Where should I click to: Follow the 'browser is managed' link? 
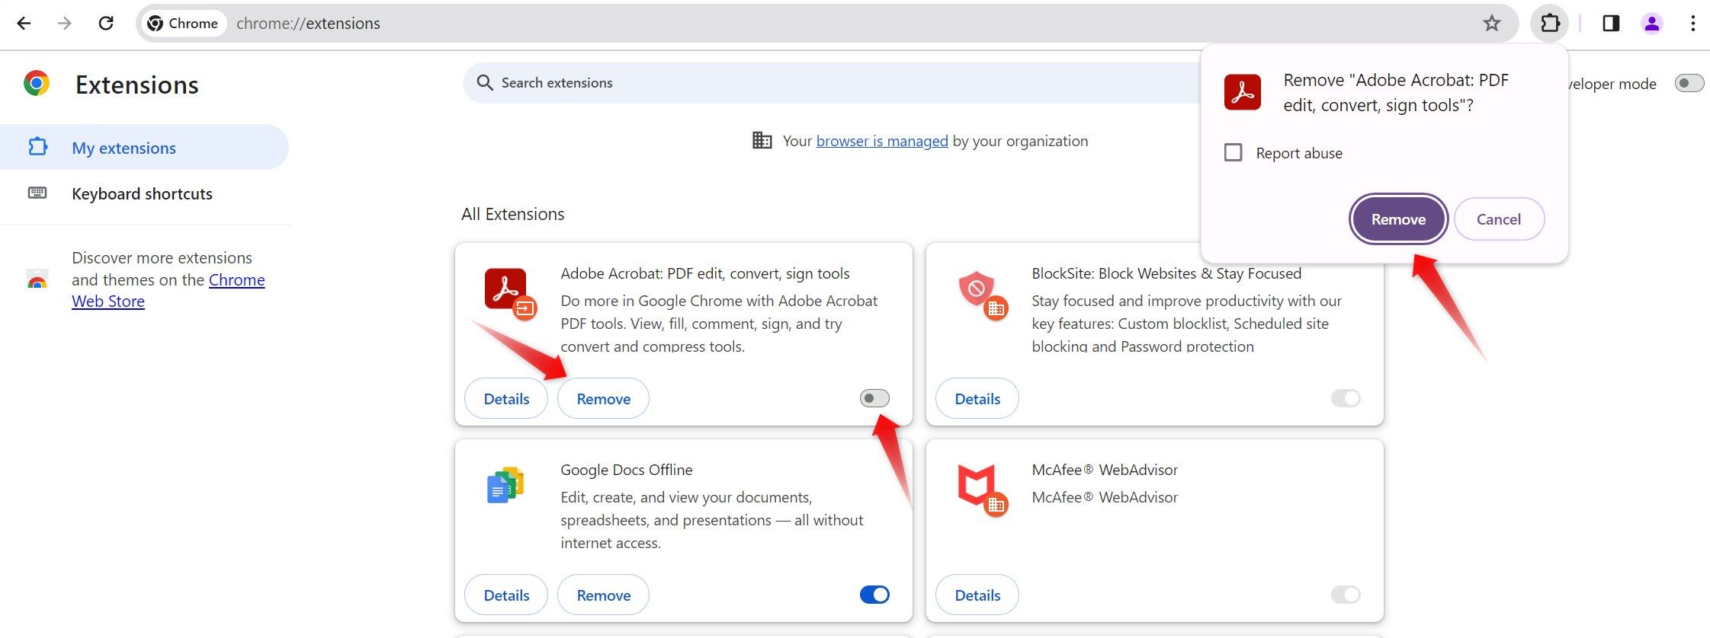click(x=882, y=141)
